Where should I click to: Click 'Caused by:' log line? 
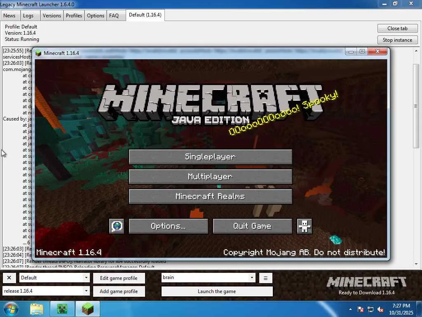(17, 119)
